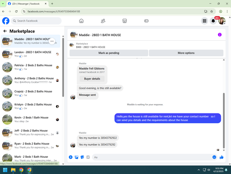
Task: Click message Good evening, is this still available?
Action: [100, 88]
